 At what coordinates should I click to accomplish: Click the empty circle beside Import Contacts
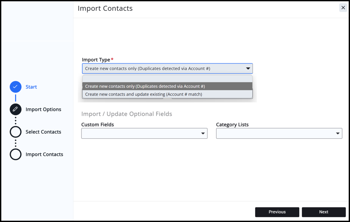click(x=16, y=154)
